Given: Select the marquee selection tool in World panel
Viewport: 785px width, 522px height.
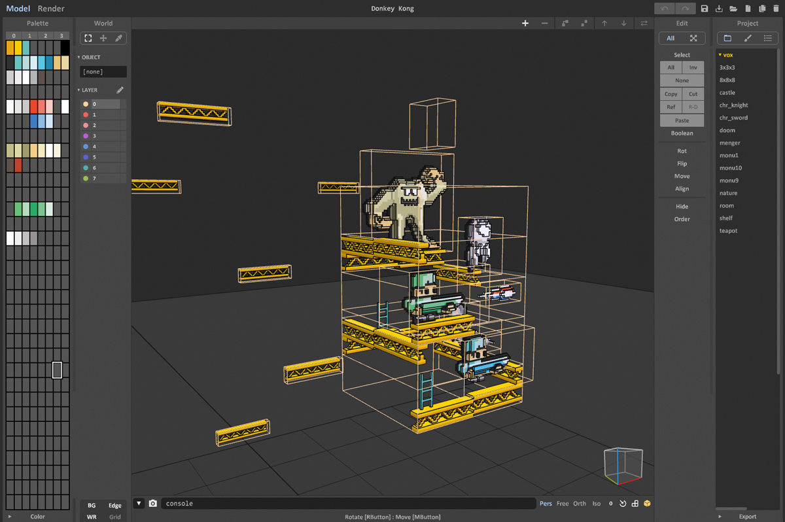Looking at the screenshot, I should [88, 38].
